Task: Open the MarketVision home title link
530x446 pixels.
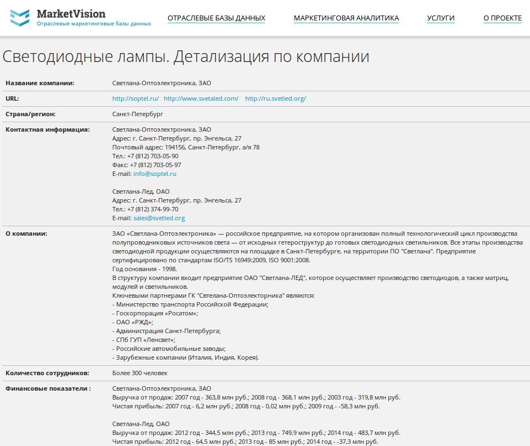Action: tap(71, 14)
